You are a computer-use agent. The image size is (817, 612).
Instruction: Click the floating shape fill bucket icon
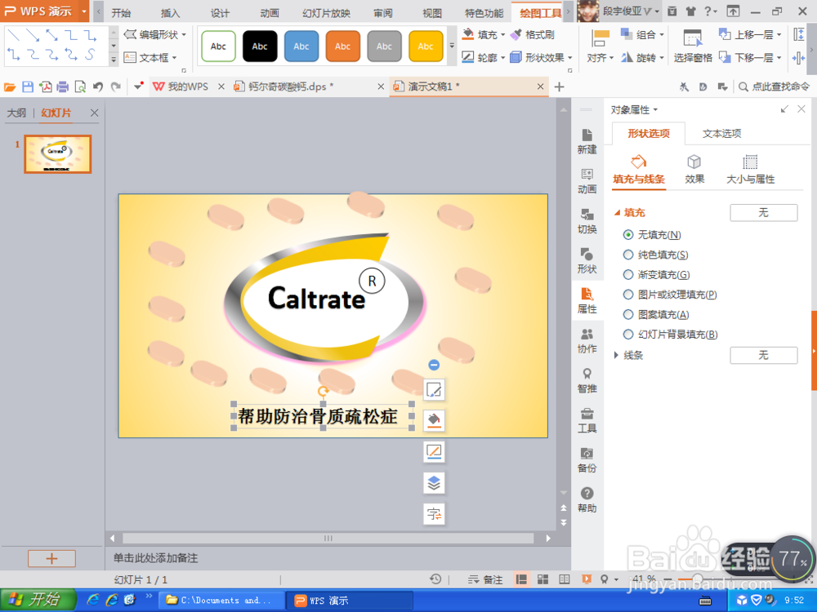pyautogui.click(x=434, y=420)
